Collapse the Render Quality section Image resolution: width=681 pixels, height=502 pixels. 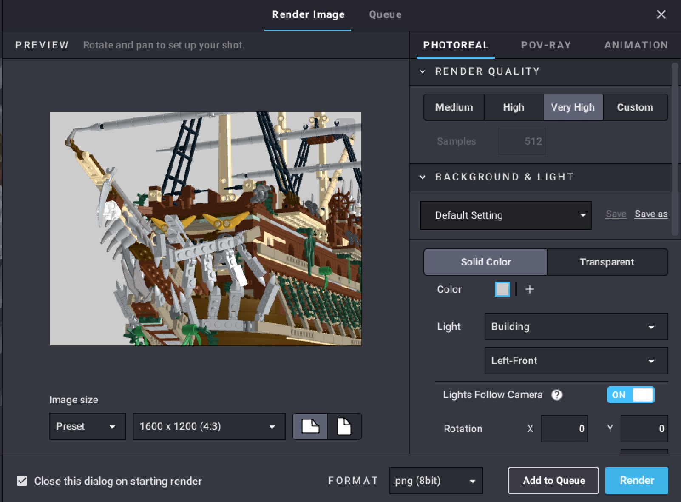click(423, 71)
